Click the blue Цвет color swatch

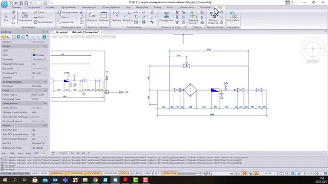click(34, 55)
